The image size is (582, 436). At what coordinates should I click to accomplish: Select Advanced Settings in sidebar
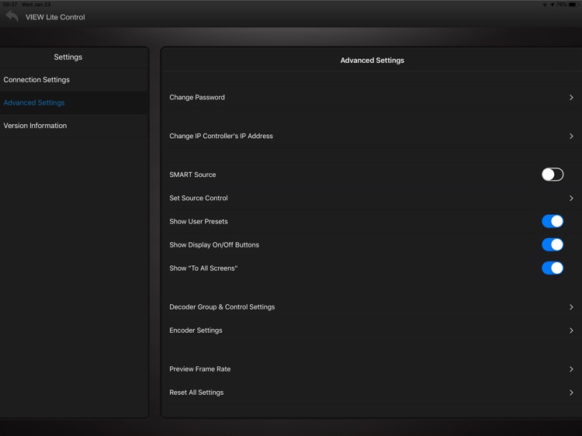pyautogui.click(x=74, y=102)
